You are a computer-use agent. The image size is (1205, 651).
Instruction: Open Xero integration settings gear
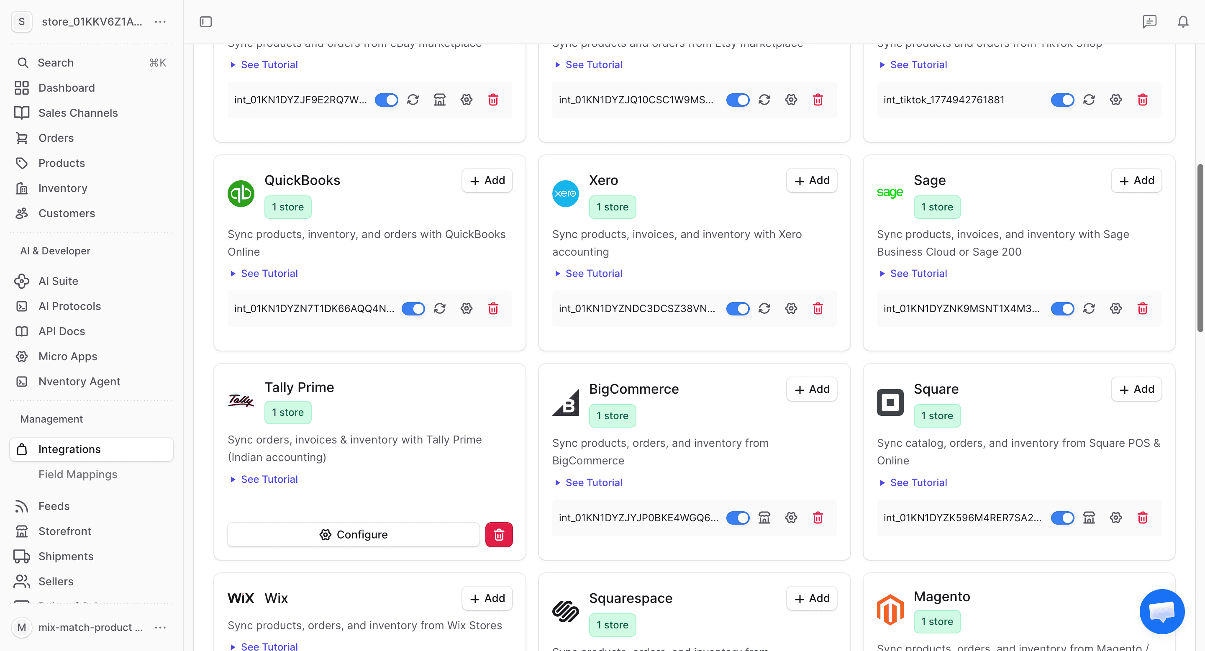coord(791,309)
